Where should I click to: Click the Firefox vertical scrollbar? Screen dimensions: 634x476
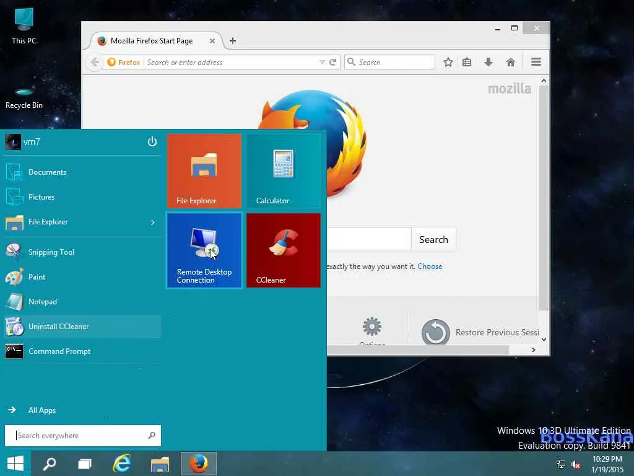click(x=544, y=197)
